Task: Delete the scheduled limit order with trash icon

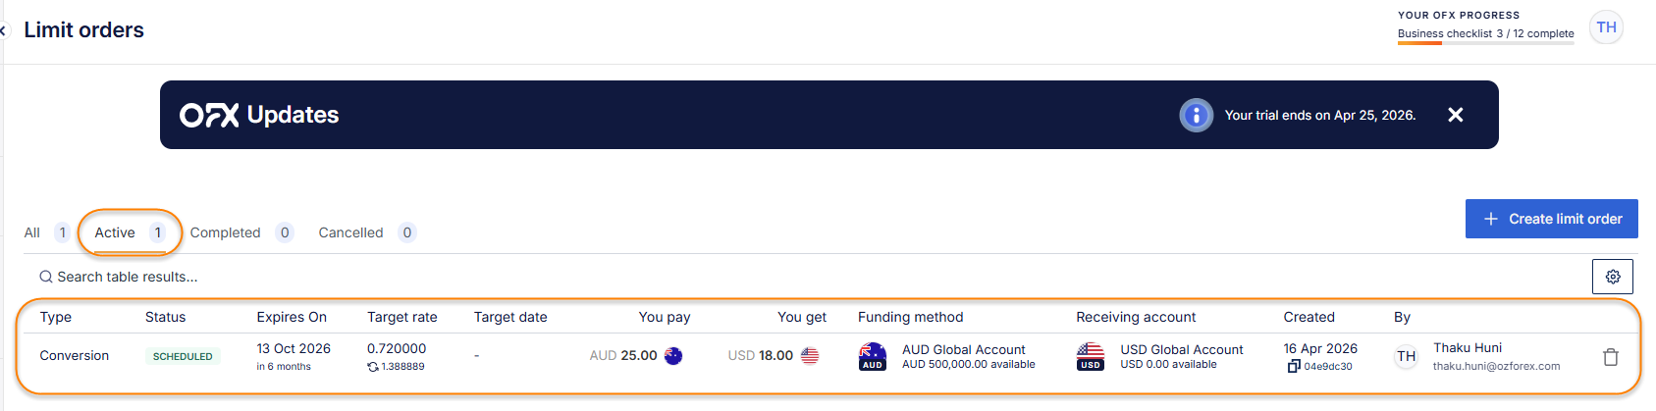Action: pos(1610,357)
